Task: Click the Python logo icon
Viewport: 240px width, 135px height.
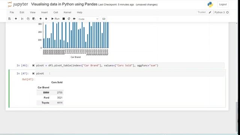Action: [x=210, y=4]
